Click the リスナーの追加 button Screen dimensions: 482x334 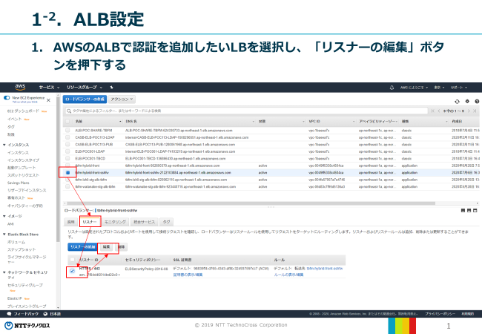tap(82, 247)
